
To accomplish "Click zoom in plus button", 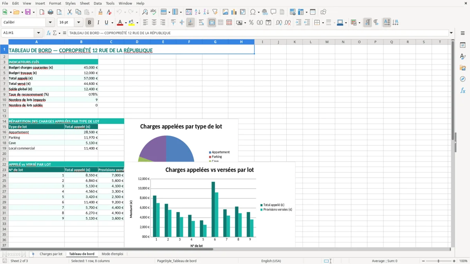I will pos(454,261).
